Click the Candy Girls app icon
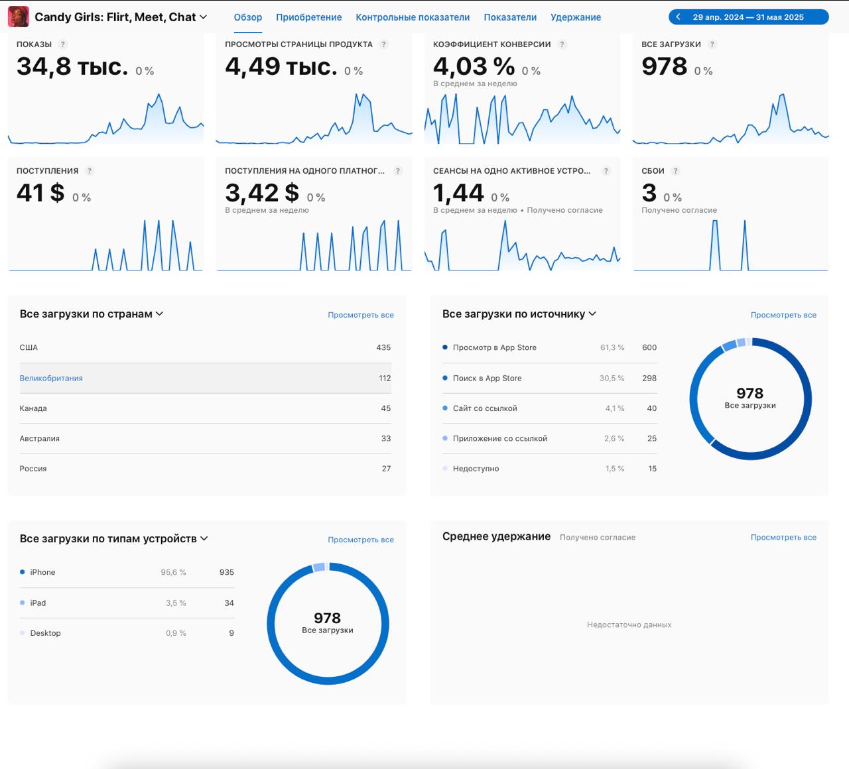Image resolution: width=849 pixels, height=769 pixels. [18, 17]
